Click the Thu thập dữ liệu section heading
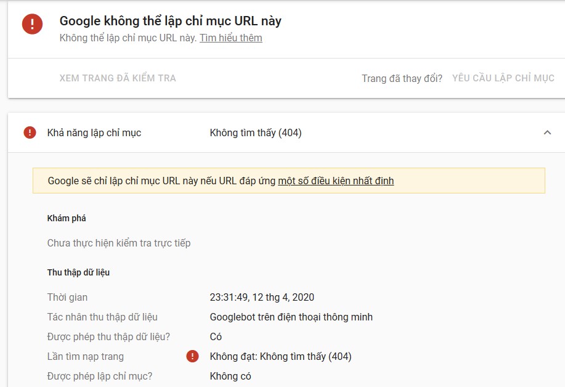Screen dimensions: 565x387 (x=78, y=272)
